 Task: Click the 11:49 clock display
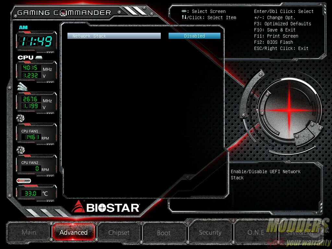pyautogui.click(x=37, y=41)
